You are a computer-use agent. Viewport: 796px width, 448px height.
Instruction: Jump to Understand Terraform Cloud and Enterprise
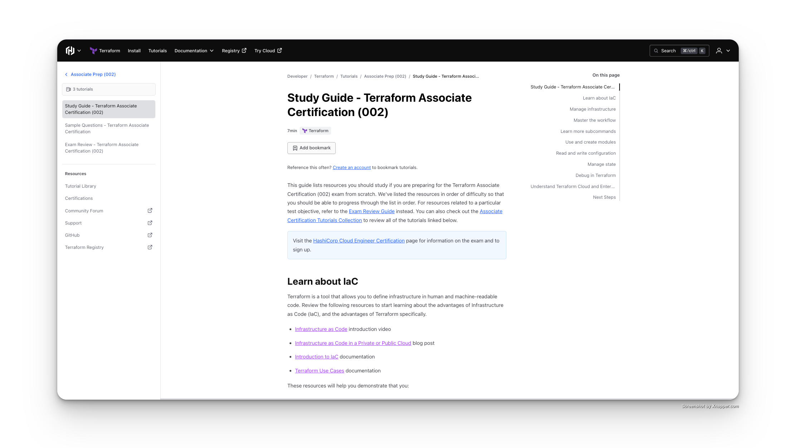573,187
